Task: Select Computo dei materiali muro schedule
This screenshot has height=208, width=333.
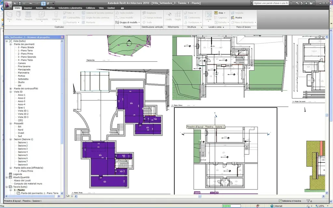Action: click(x=28, y=184)
